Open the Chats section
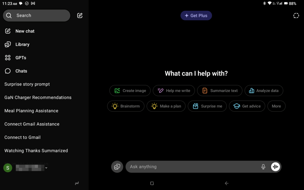The width and height of the screenshot is (304, 190). [x=21, y=71]
